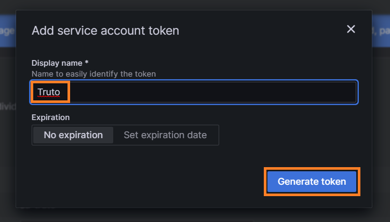Click blue banner strip behind dialog's right edge

(381, 31)
